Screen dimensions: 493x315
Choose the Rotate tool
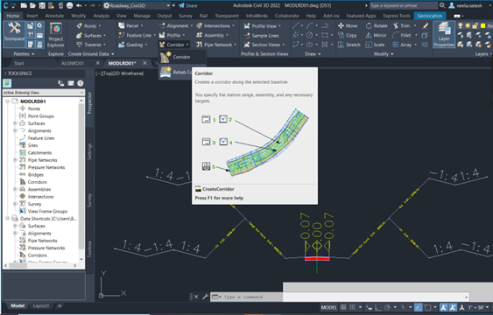point(377,25)
